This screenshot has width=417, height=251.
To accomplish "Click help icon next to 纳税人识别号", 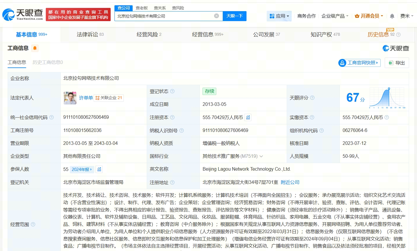I will click(182, 130).
